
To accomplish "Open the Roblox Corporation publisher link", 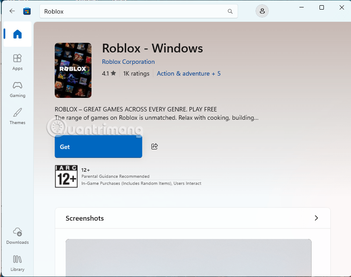I will pos(128,62).
